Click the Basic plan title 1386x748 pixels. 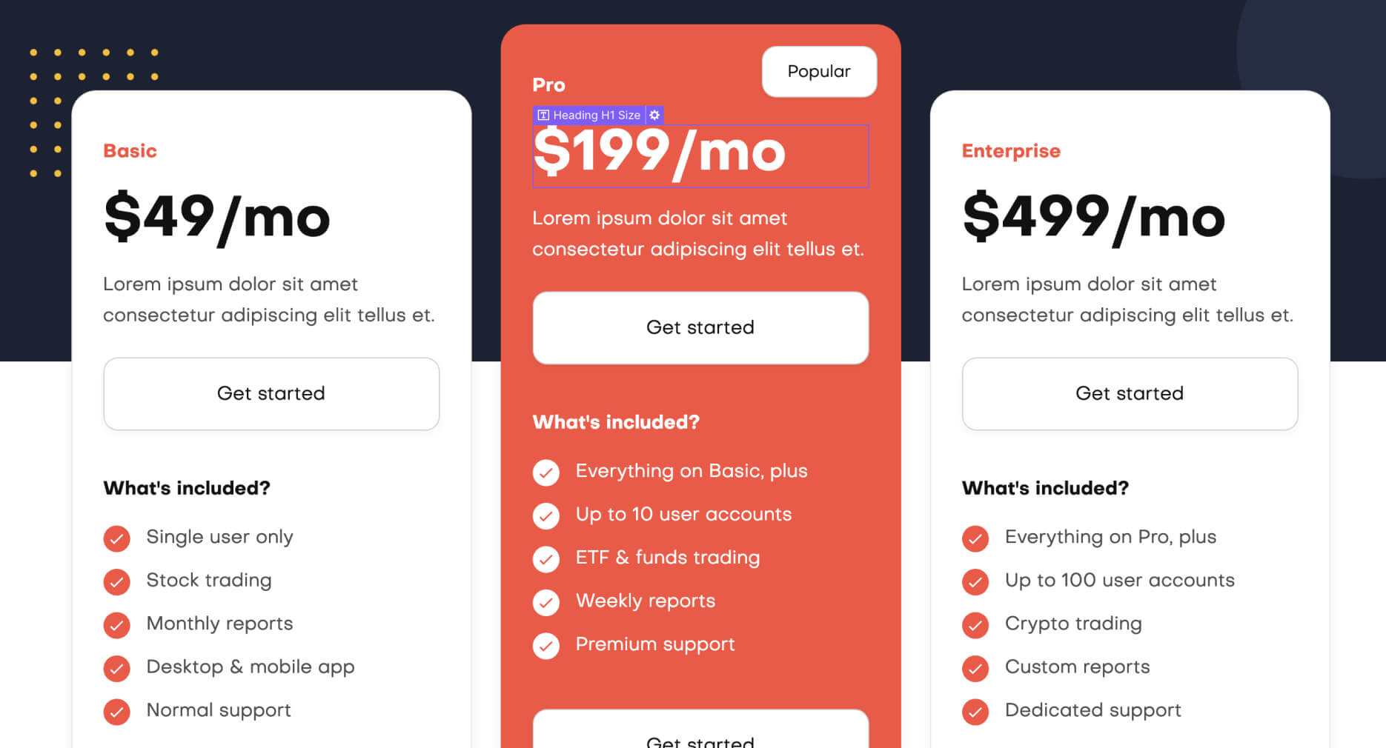click(x=130, y=150)
